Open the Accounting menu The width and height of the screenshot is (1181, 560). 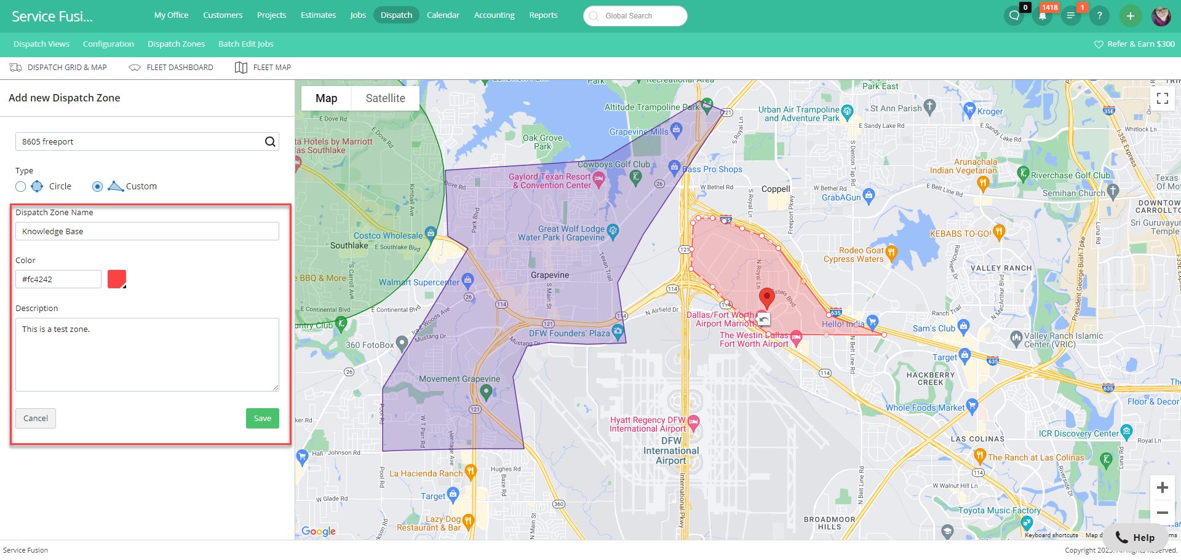pyautogui.click(x=494, y=15)
